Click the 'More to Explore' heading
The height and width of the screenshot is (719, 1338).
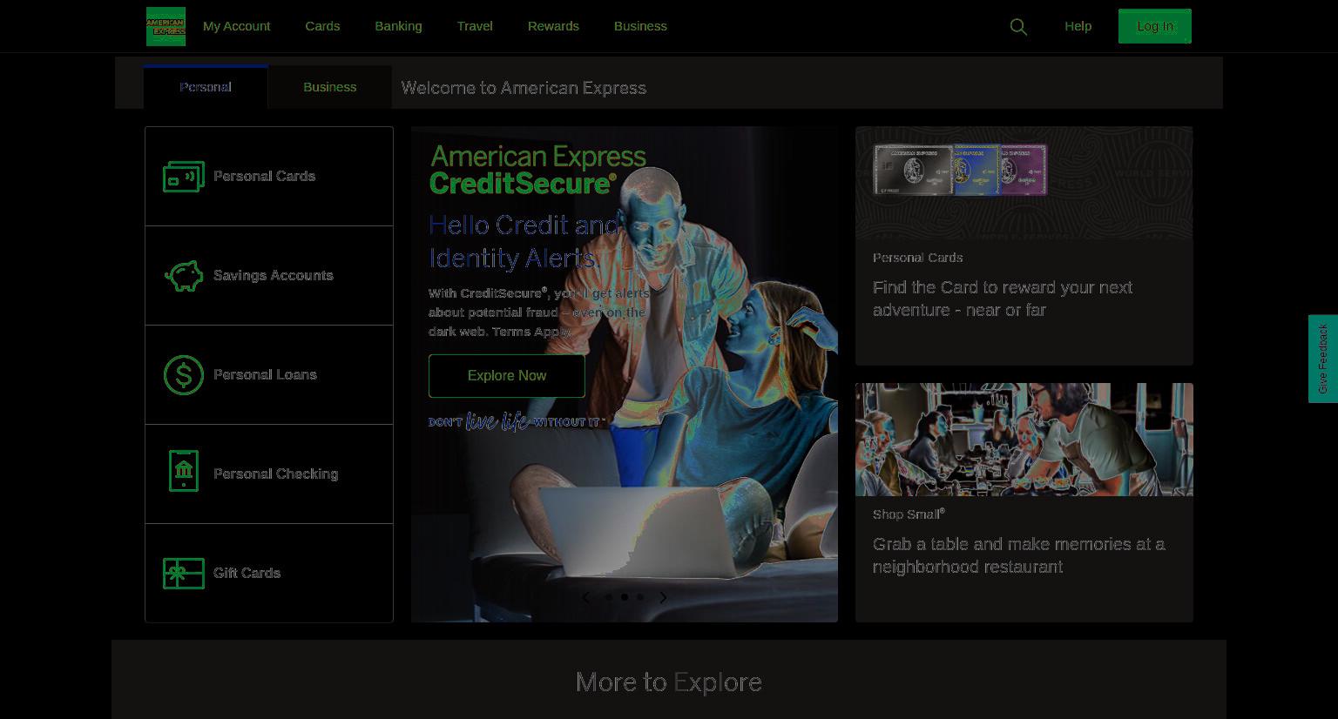[x=669, y=682]
